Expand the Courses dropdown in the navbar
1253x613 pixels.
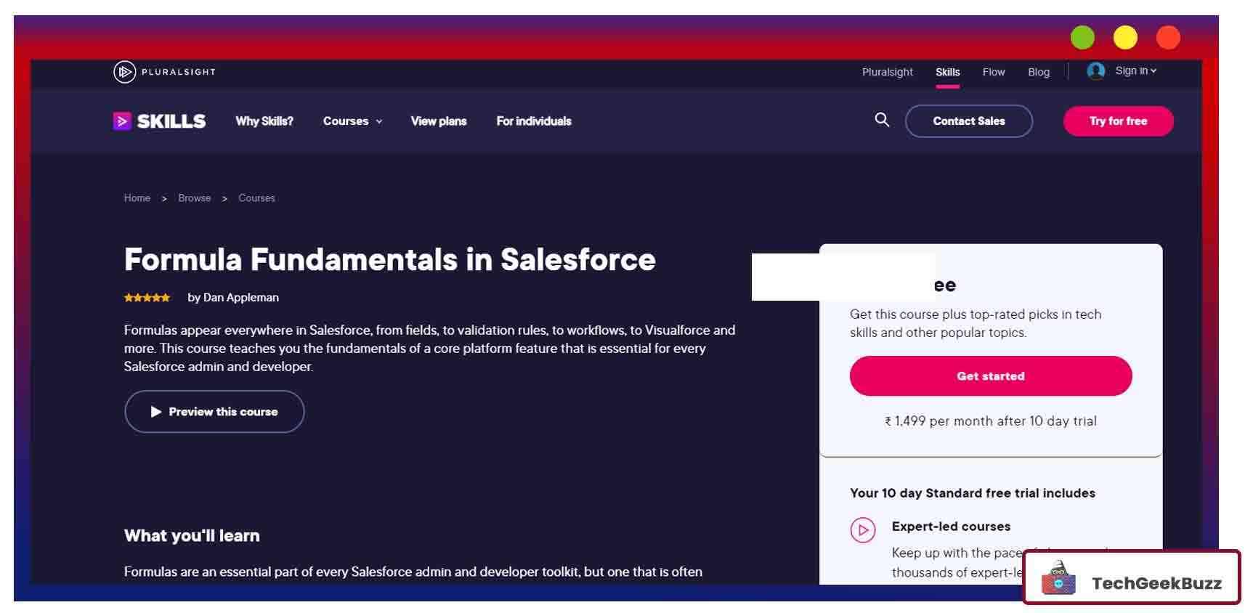coord(353,121)
